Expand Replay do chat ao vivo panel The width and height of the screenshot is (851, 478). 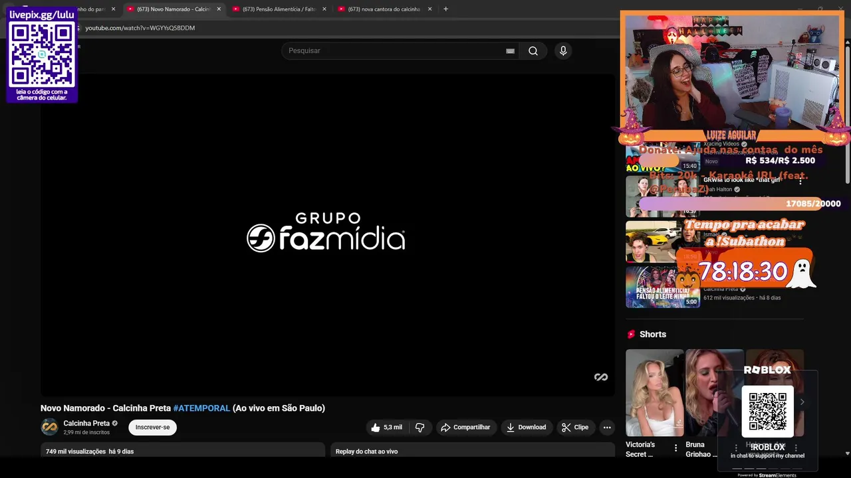pos(473,451)
